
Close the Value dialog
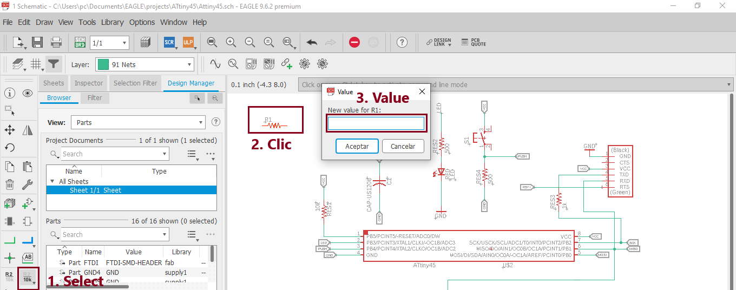click(422, 91)
